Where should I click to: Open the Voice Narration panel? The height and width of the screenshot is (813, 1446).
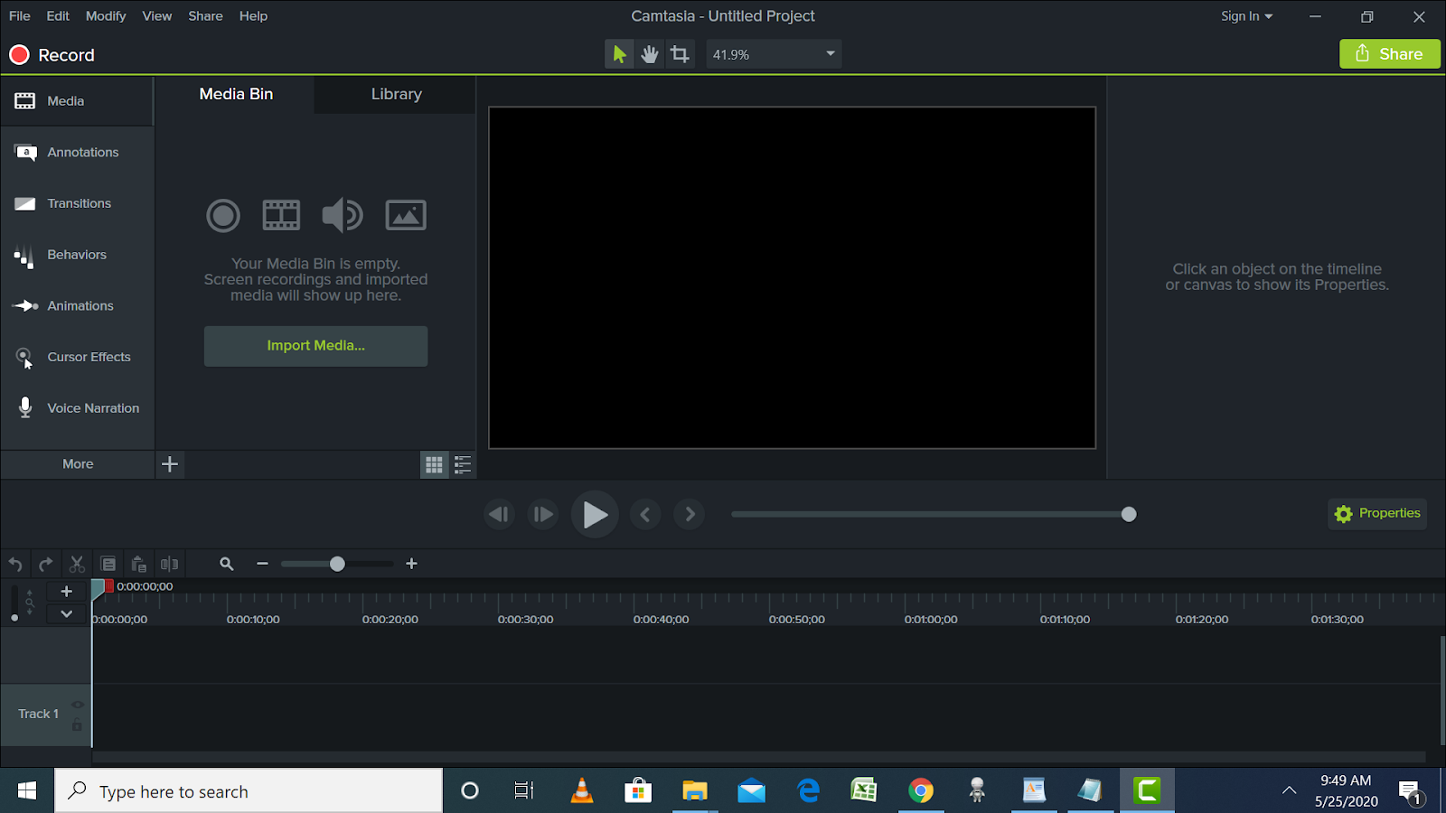pyautogui.click(x=77, y=408)
